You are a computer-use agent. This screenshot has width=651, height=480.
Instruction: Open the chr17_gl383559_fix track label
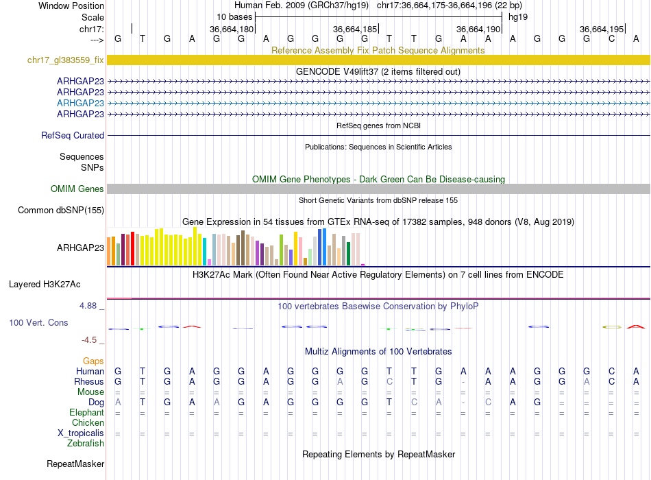pos(66,60)
